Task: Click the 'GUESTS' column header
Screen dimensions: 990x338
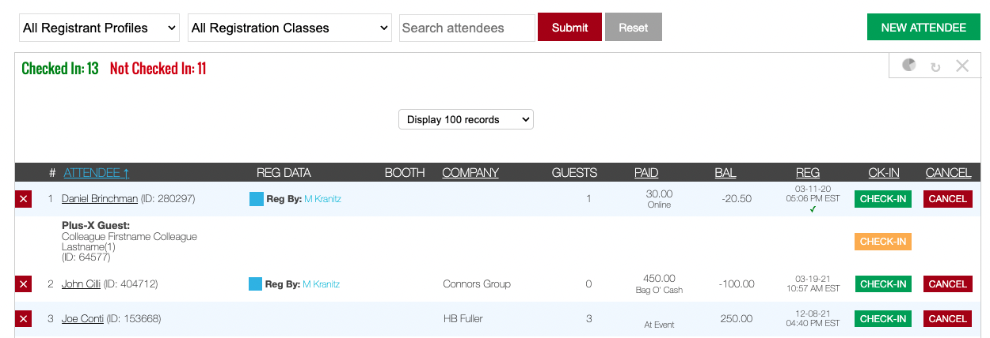Action: point(575,173)
